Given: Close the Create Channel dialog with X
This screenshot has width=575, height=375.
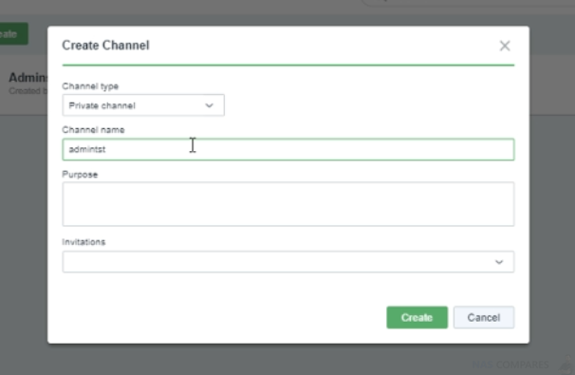Looking at the screenshot, I should pyautogui.click(x=505, y=46).
